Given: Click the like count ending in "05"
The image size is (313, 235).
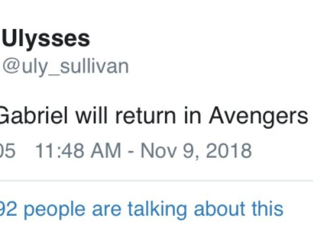Looking at the screenshot, I should pos(7,151).
